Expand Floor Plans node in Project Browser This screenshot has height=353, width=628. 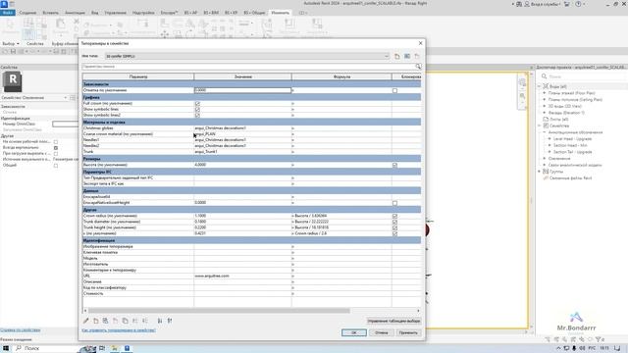pos(545,93)
